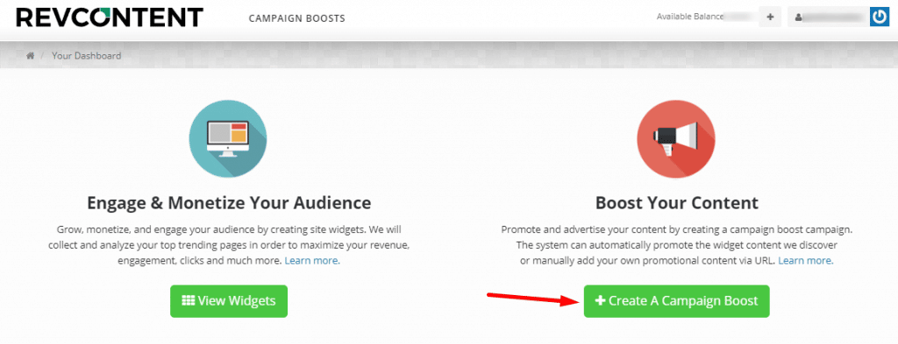Viewport: 898px width, 344px height.
Task: Open Learn more link under Engage section
Action: (x=312, y=261)
